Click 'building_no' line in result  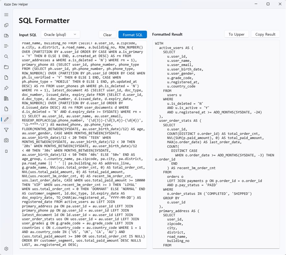(178, 241)
